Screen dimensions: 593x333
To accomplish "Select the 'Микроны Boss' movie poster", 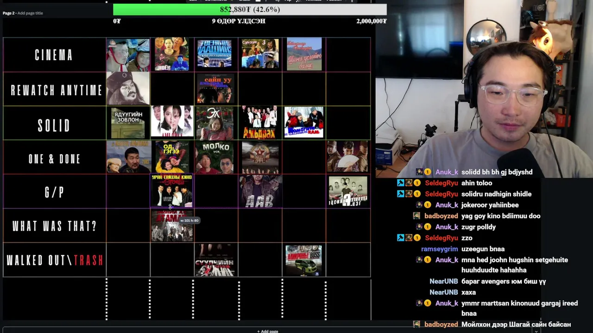I will click(304, 260).
